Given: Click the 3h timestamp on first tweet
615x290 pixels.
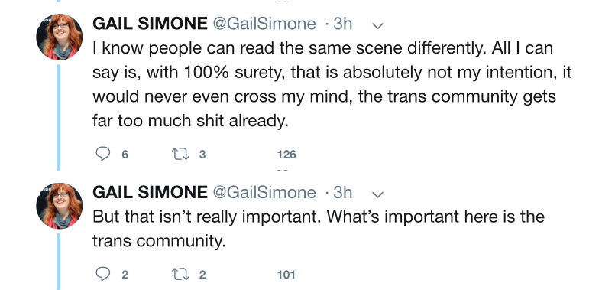Looking at the screenshot, I should (343, 24).
